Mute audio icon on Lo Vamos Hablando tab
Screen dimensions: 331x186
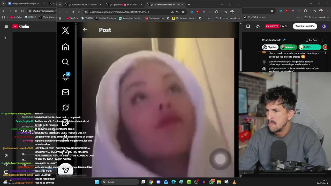[x=178, y=5]
